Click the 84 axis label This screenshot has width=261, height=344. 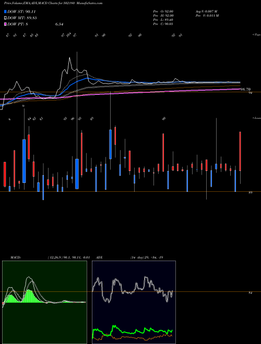coord(250,293)
